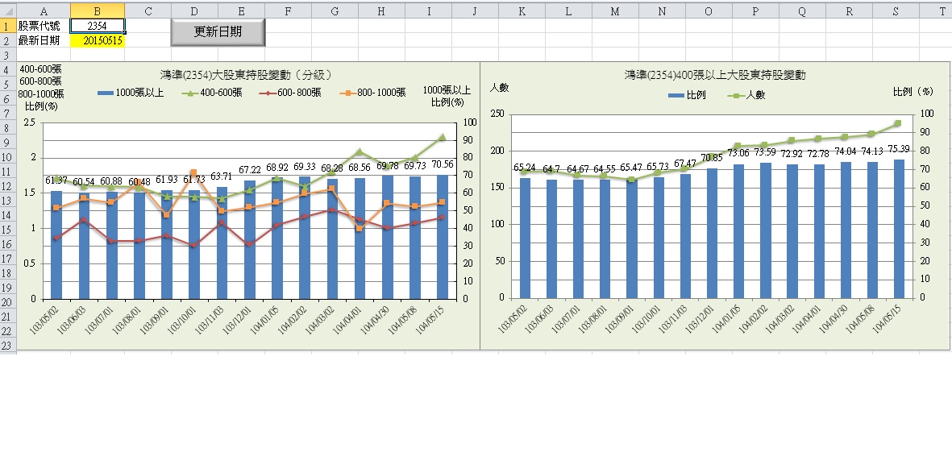
Task: Click right chart title 鴻準(2354)400張以上大股東持股變動
Action: pos(715,75)
